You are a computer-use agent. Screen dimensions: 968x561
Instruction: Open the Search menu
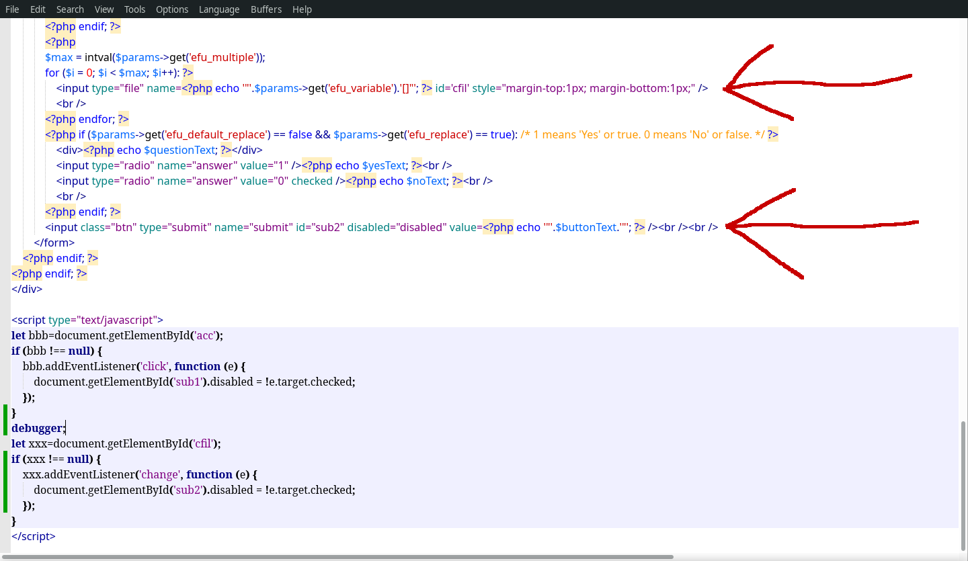click(70, 9)
